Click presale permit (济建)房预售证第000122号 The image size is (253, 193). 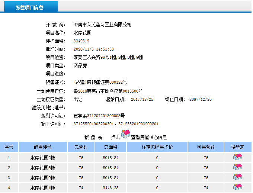(100, 82)
